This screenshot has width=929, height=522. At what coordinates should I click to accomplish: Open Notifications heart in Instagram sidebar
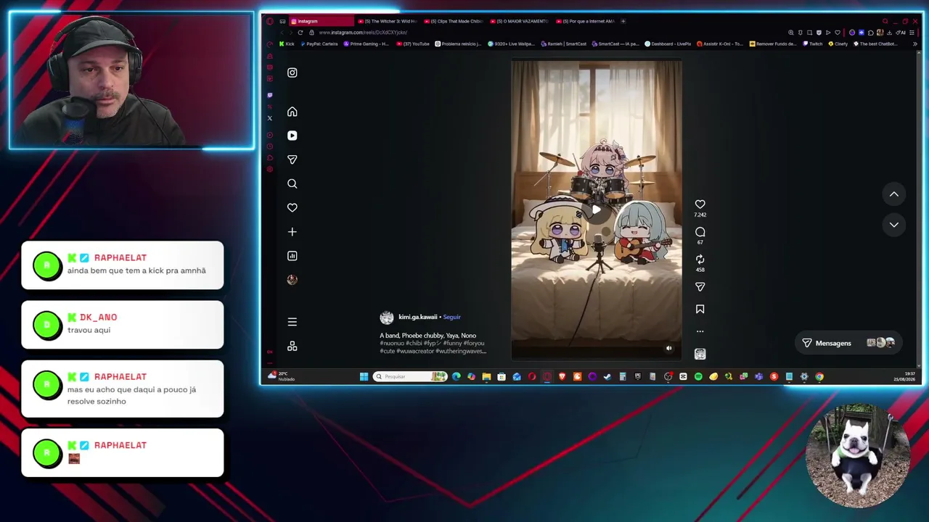(x=292, y=207)
